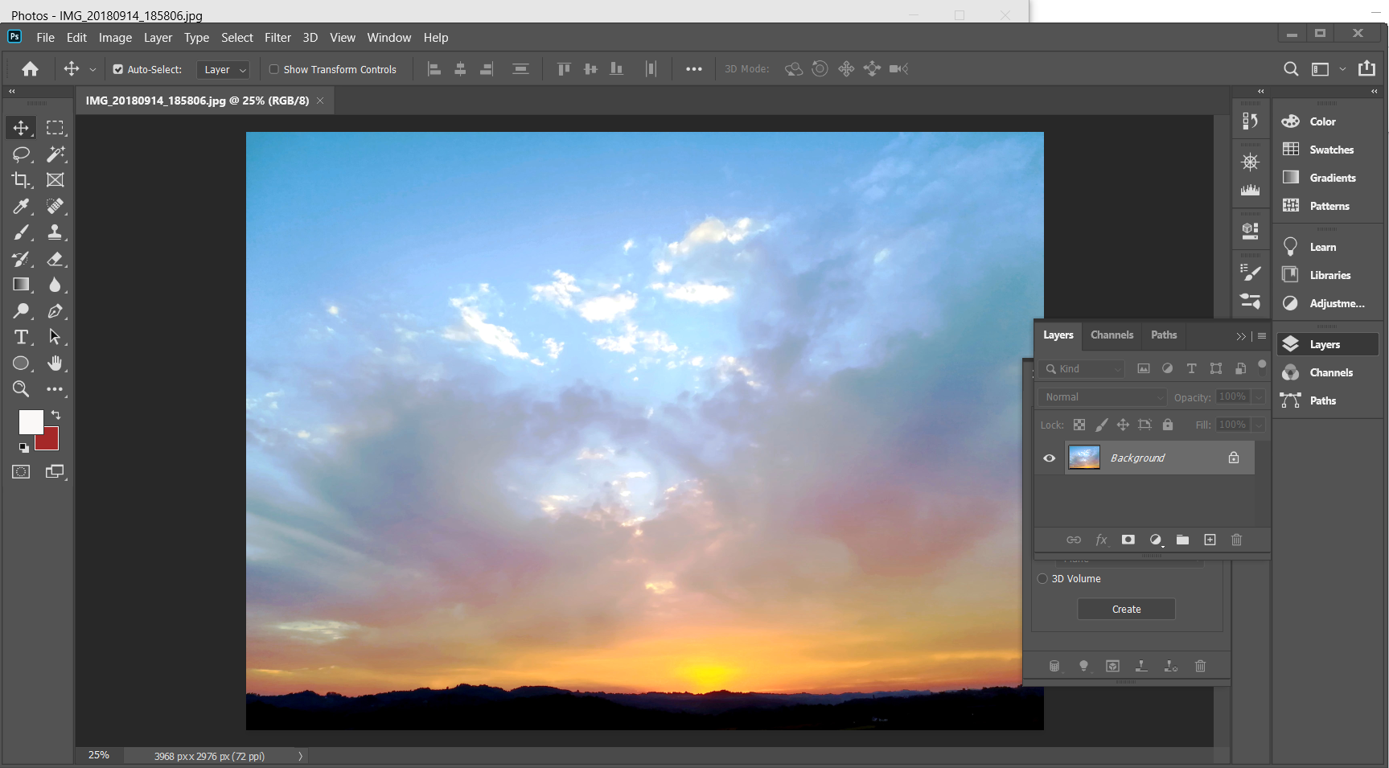Enable Show Transform Controls checkbox
1389x768 pixels.
click(x=274, y=70)
